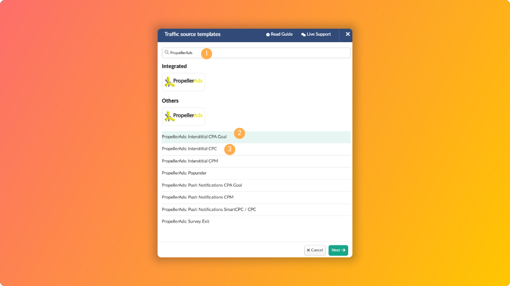This screenshot has height=286, width=510.
Task: Click the search magnifier icon
Action: point(166,52)
